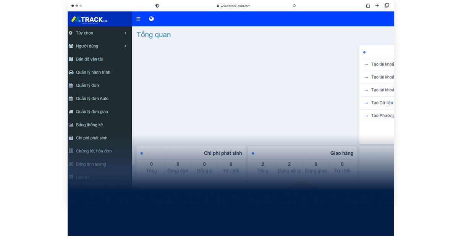Go to Chứng từ, hóa đơn in the sidebar
This screenshot has width=453, height=240.
[x=94, y=151]
